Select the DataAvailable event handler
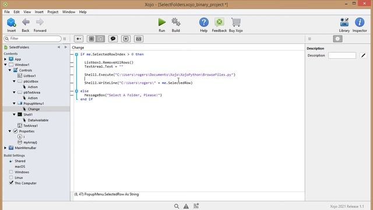The height and width of the screenshot is (210, 373). point(38,120)
